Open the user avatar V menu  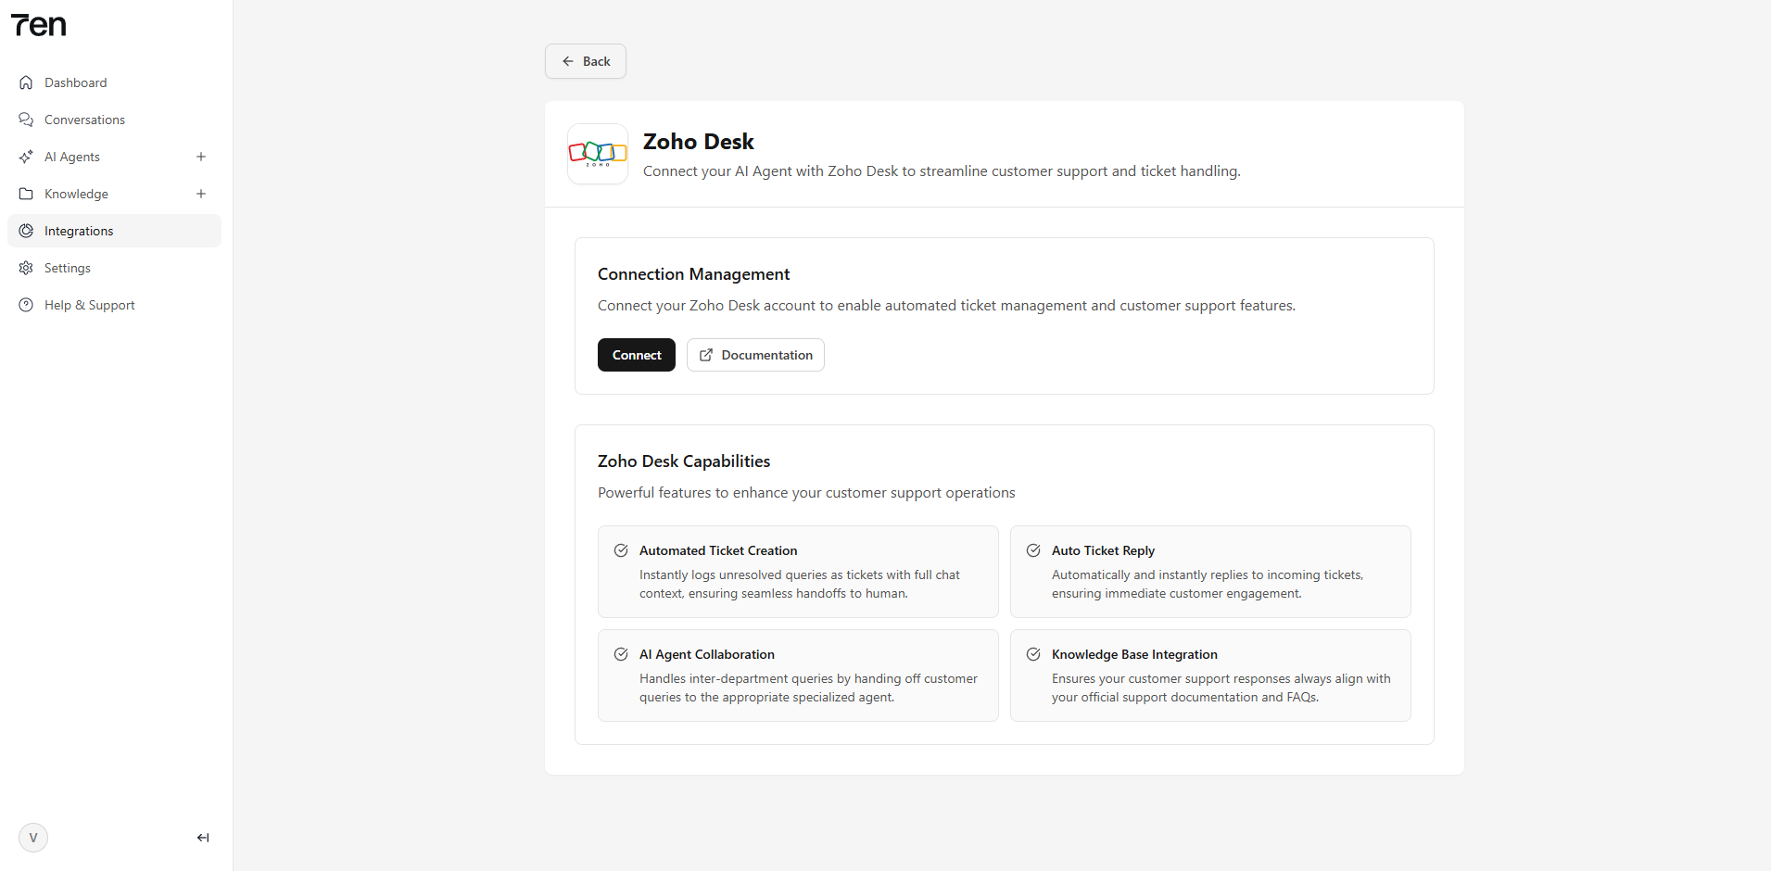pyautogui.click(x=33, y=838)
